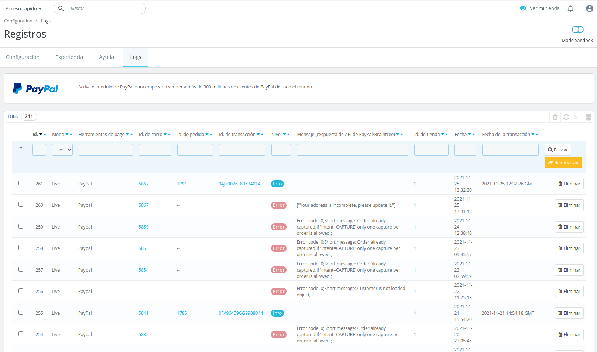Open transaction 94J79026T83534014 link

click(240, 184)
